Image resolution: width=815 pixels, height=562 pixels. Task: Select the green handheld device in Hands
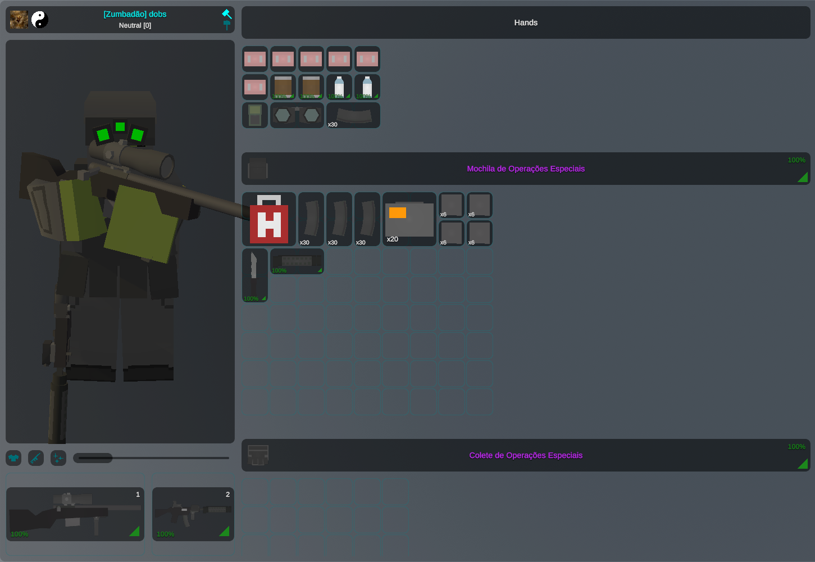255,115
